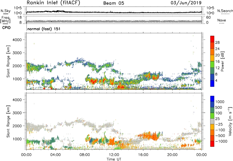The height and width of the screenshot is (161, 233).
Task: Pick the orange -500 to -100 Velocity segment
Action: click(212, 133)
